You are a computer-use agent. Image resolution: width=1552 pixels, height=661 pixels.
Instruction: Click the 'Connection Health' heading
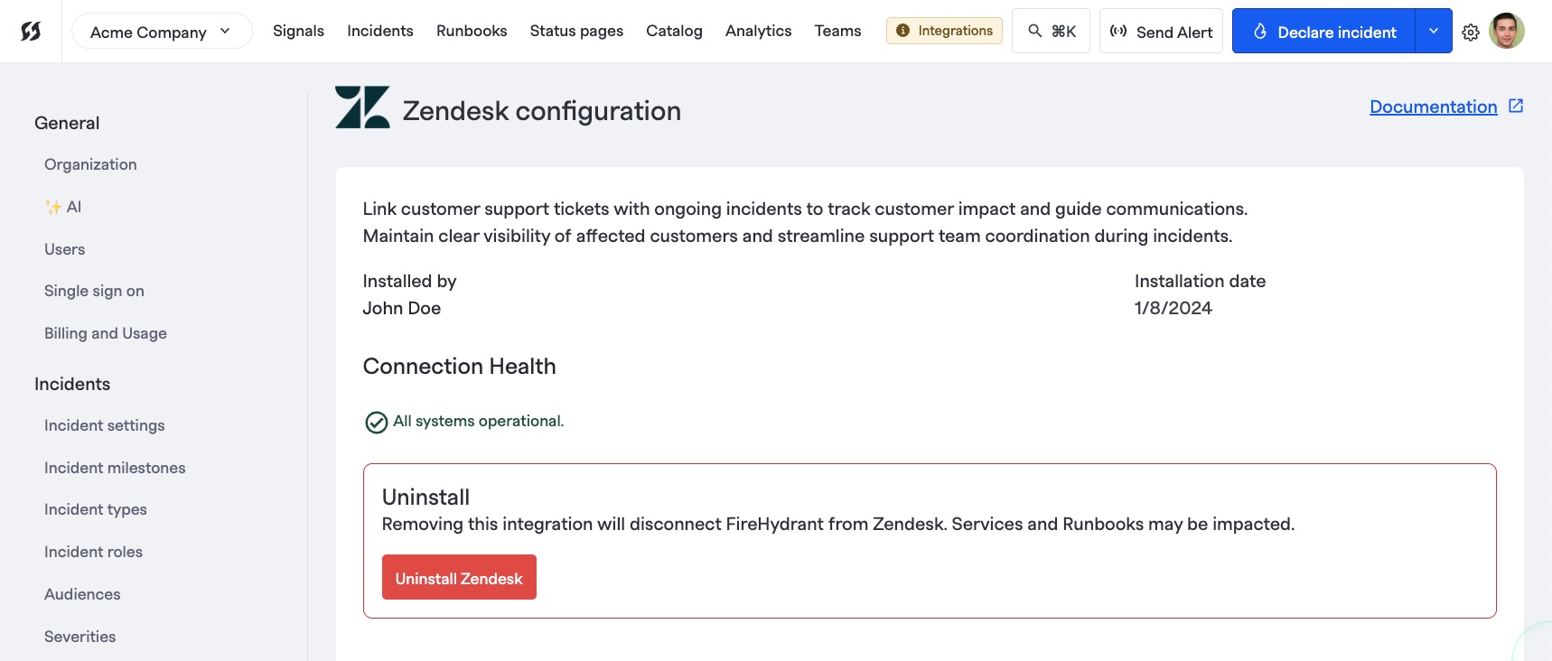[459, 366]
